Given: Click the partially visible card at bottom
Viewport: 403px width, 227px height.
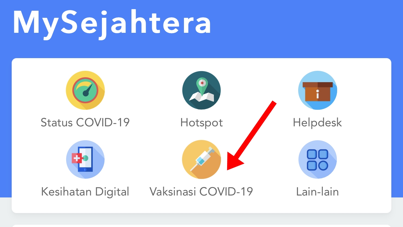Looking at the screenshot, I should [x=201, y=226].
